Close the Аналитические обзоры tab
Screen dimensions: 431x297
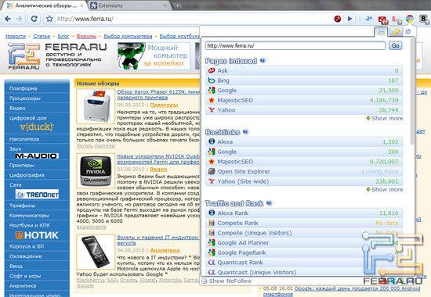[x=82, y=5]
